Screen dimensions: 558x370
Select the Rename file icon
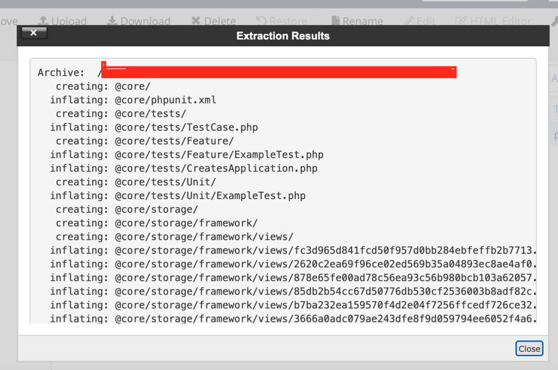pos(336,21)
